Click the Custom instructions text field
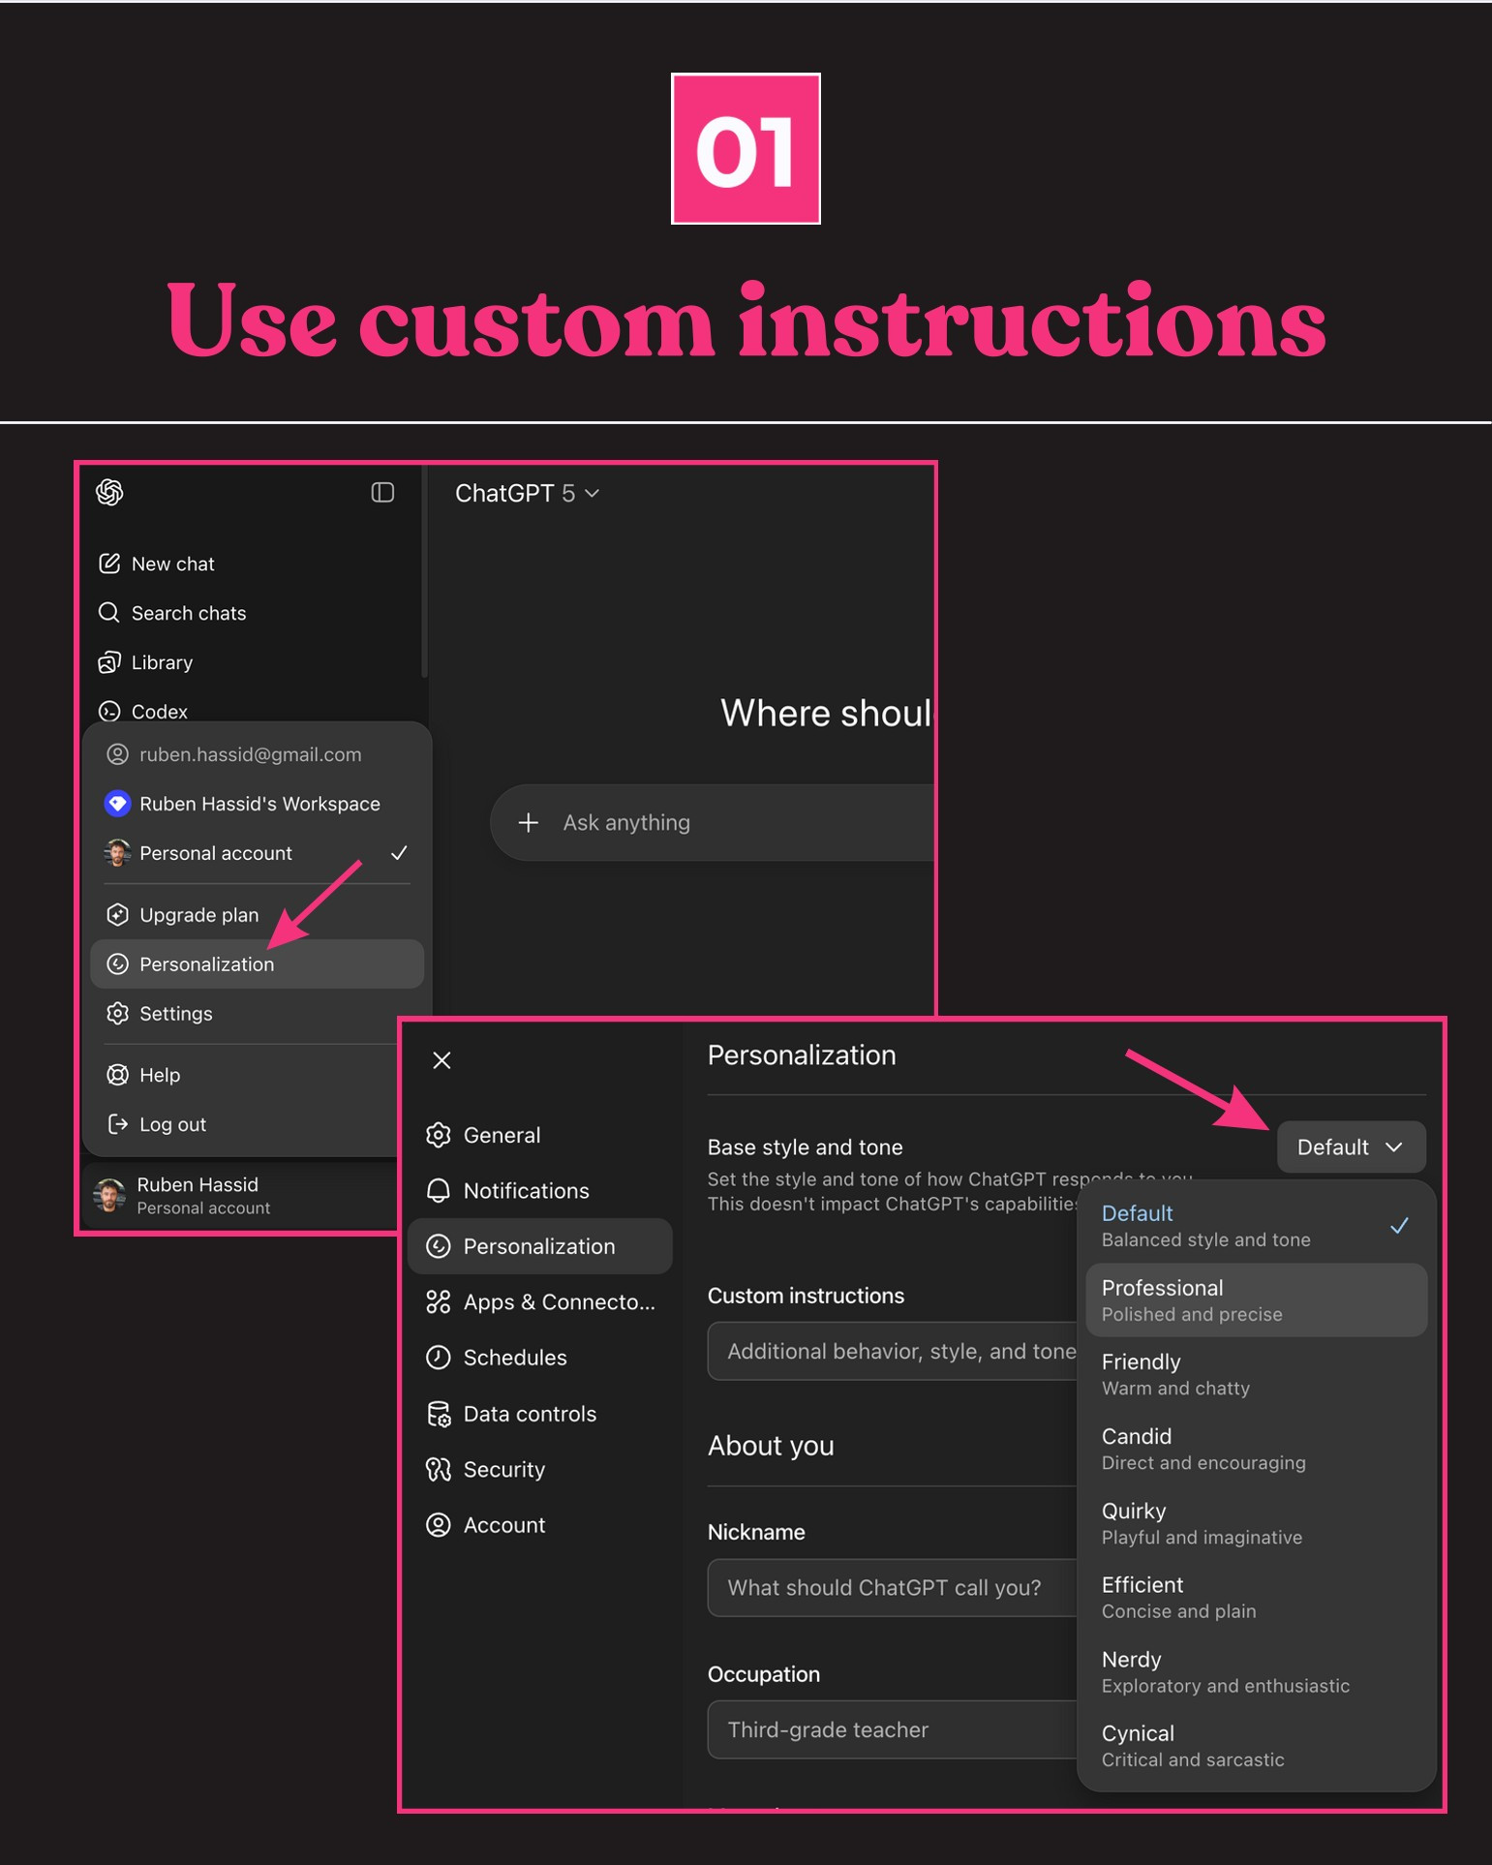The width and height of the screenshot is (1492, 1865). (893, 1352)
